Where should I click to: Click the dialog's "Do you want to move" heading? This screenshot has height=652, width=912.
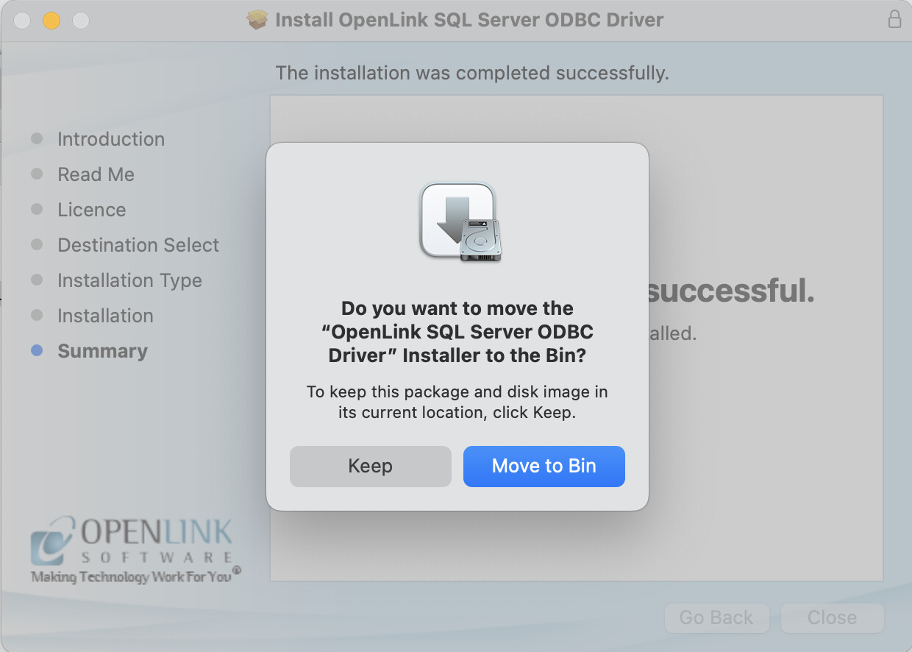457,331
